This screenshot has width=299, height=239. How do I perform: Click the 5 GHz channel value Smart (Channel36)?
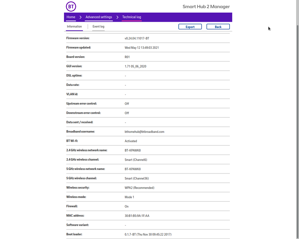[x=136, y=178]
